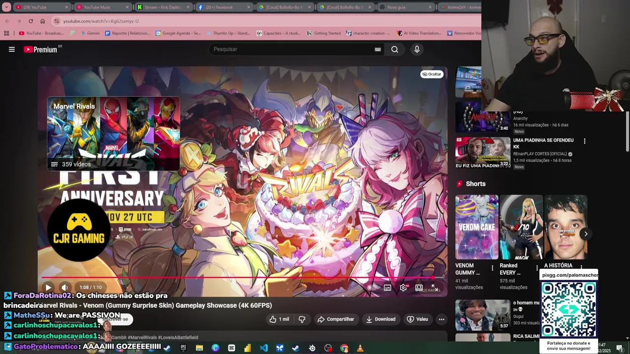Click the Valeu thanks button
The image size is (630, 354).
(417, 319)
